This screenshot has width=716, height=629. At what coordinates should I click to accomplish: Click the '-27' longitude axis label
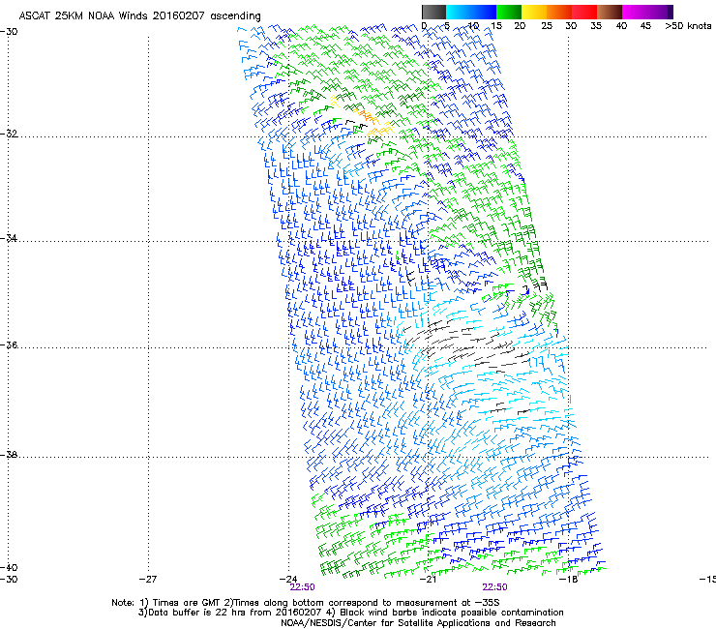(148, 580)
